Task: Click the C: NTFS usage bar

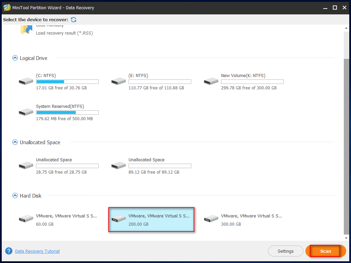Action: [68, 82]
